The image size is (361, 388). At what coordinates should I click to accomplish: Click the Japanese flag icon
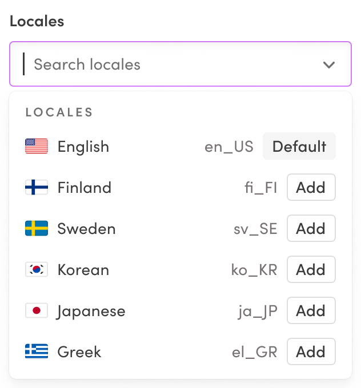37,311
